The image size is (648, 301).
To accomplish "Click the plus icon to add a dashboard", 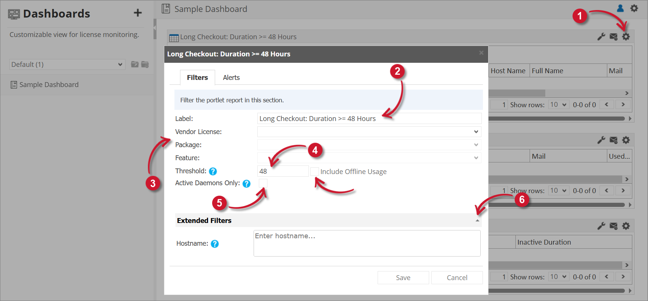I will pyautogui.click(x=138, y=13).
